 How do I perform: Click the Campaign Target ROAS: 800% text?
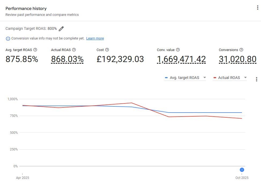click(31, 28)
